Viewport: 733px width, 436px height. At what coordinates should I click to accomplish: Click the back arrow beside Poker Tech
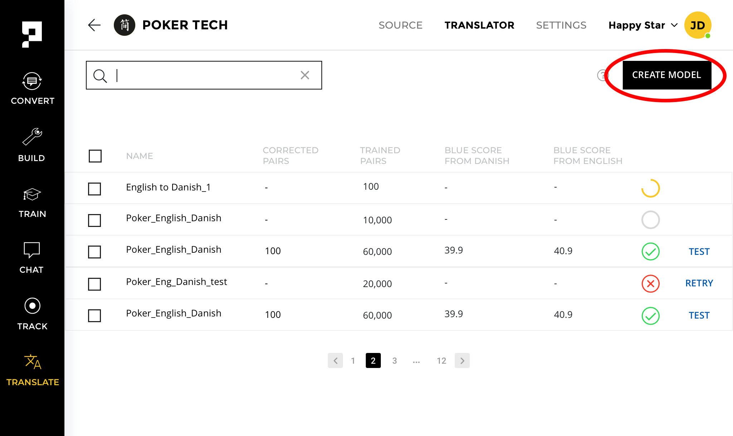pyautogui.click(x=94, y=25)
